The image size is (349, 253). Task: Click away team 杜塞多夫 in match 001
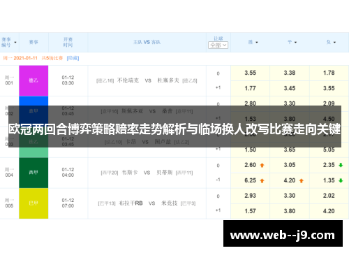(168, 80)
